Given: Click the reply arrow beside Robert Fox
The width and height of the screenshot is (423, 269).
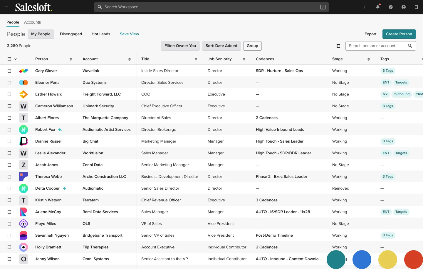Looking at the screenshot, I should pyautogui.click(x=60, y=130).
